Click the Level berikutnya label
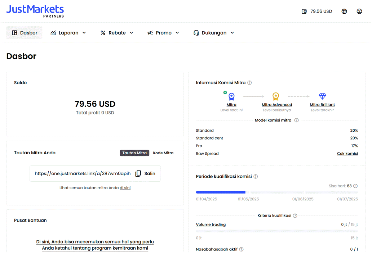 (x=277, y=110)
